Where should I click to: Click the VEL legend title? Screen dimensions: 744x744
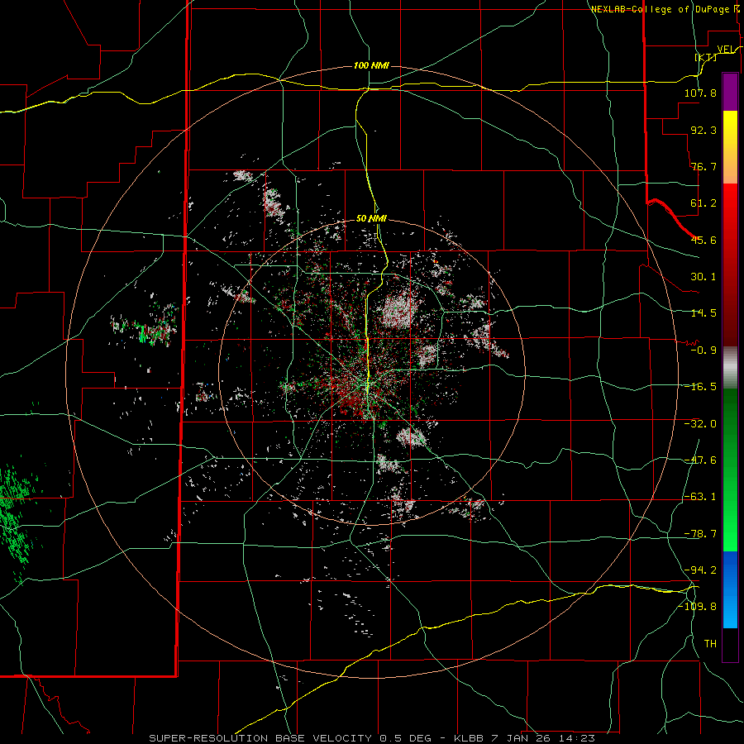tap(725, 49)
